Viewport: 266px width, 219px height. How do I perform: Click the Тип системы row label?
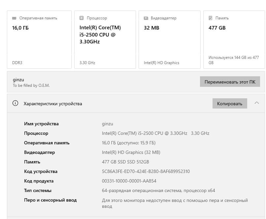click(38, 190)
